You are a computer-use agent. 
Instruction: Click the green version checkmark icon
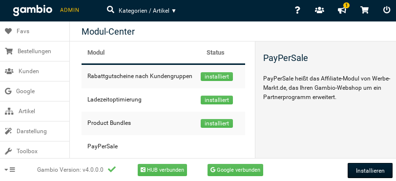[x=112, y=169]
